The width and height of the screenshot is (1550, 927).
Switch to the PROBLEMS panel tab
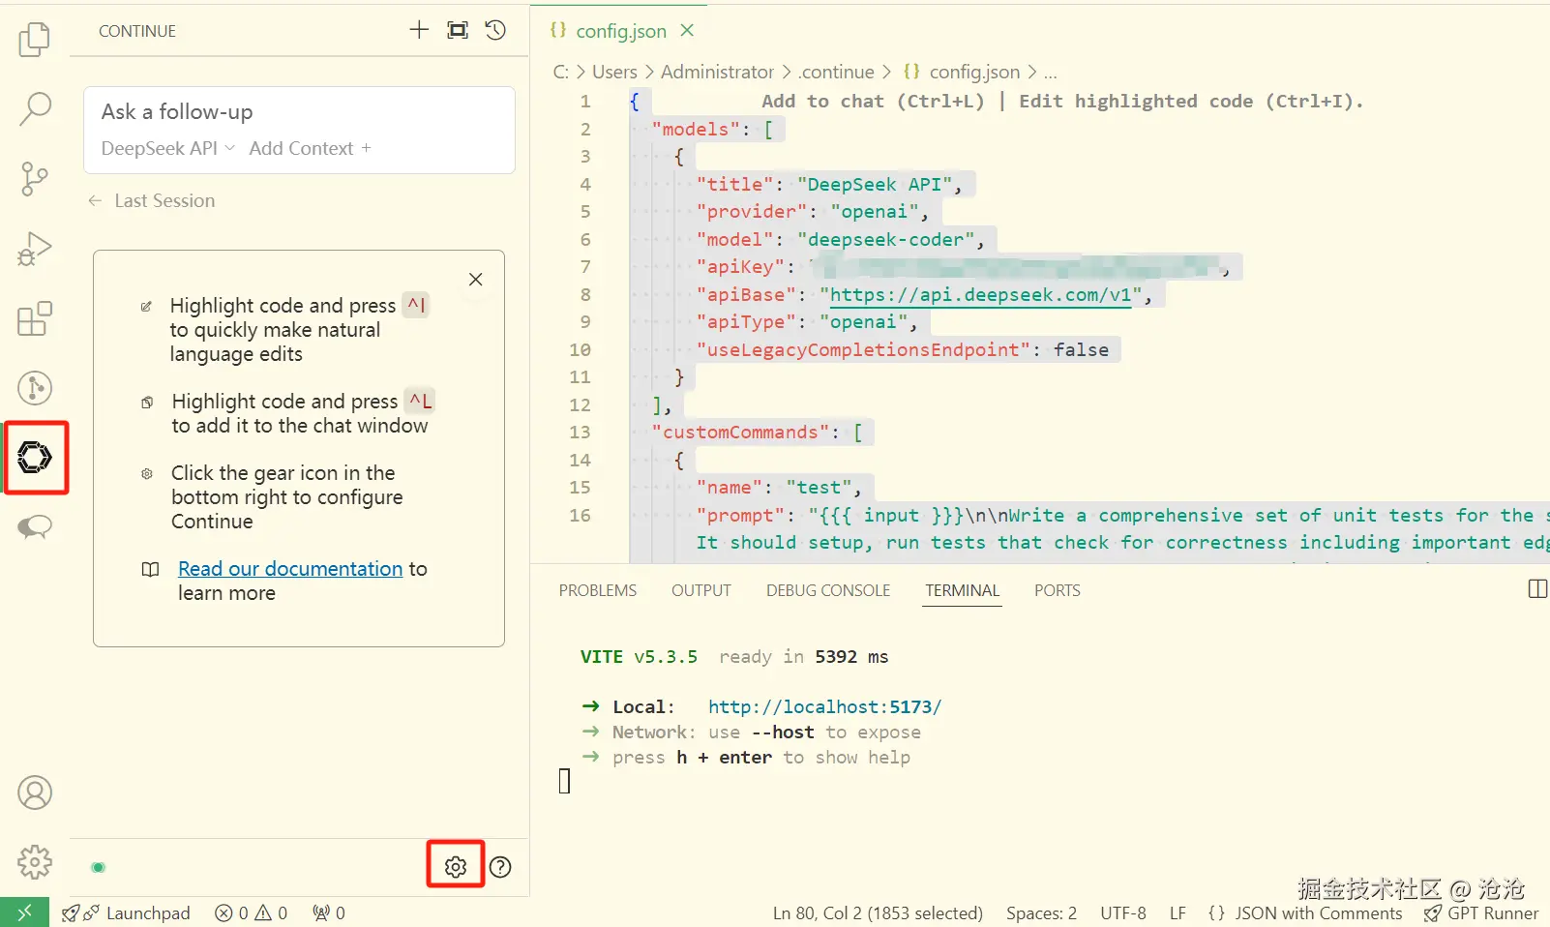coord(598,590)
